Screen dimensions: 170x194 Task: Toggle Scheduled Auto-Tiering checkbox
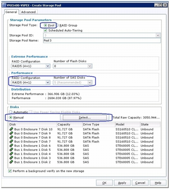[x=45, y=30]
